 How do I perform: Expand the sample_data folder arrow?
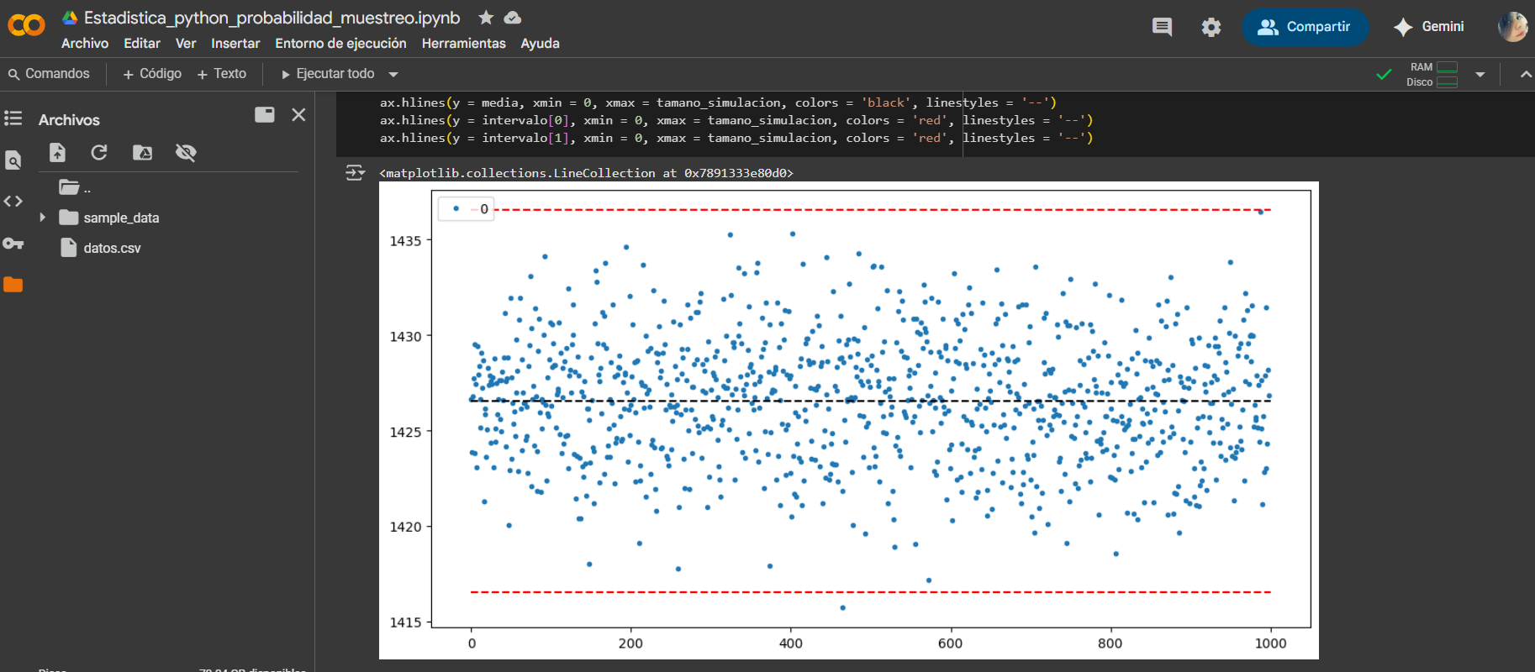click(x=43, y=218)
